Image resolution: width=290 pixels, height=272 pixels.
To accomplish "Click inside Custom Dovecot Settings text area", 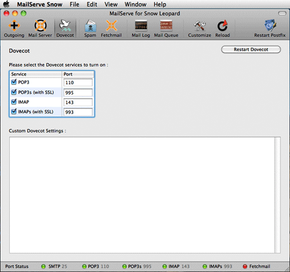I will 142,195.
